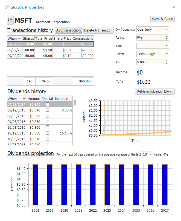The height and width of the screenshot is (221, 181).
Task: Open the projection years dropdown showing 10
Action: (150, 154)
